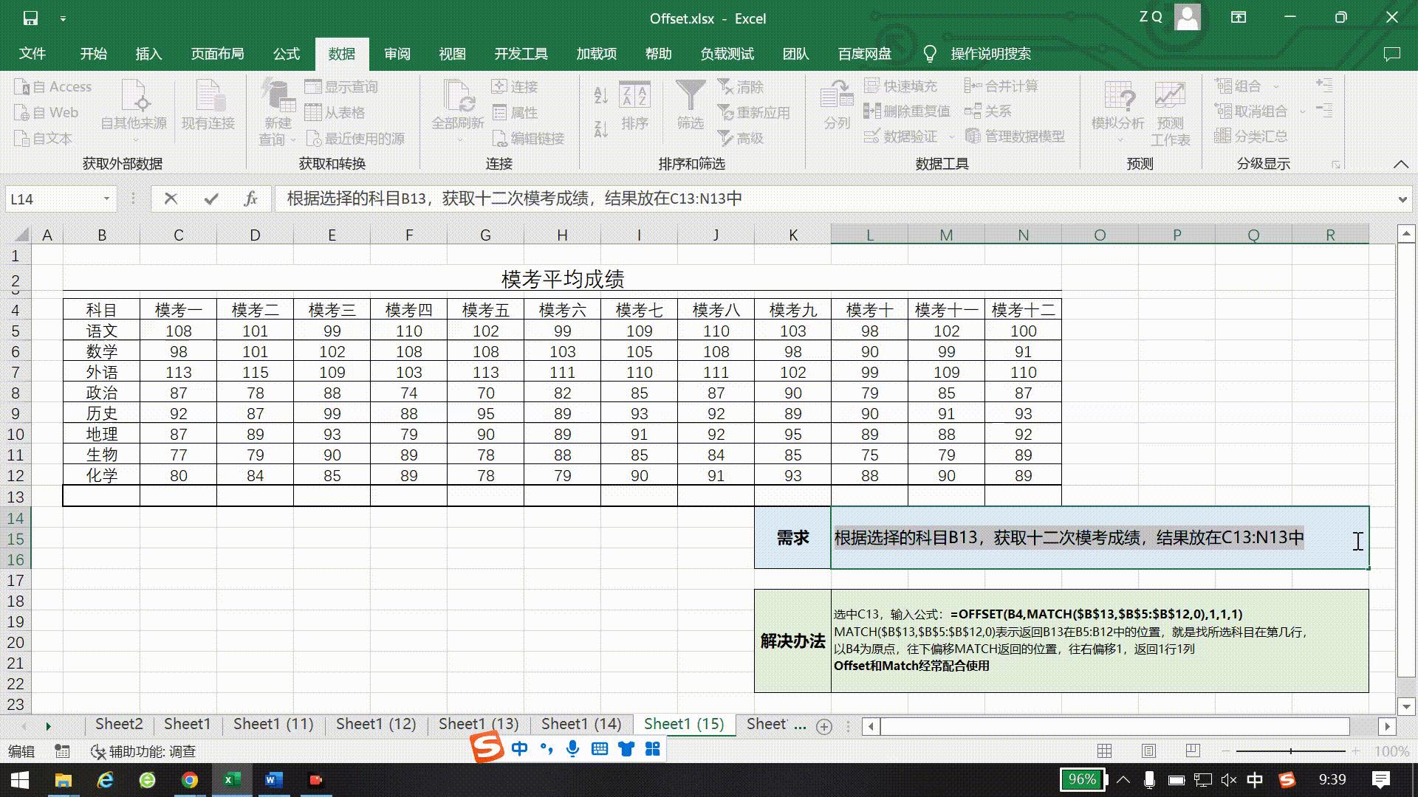Click the horizontal scrollbar right arrow
Screen dimensions: 1418x797
tap(1388, 726)
